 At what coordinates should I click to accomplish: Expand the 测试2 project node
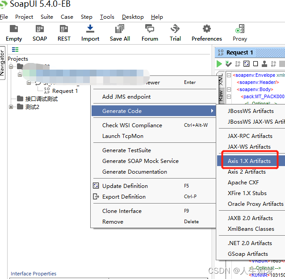pyautogui.click(x=11, y=107)
